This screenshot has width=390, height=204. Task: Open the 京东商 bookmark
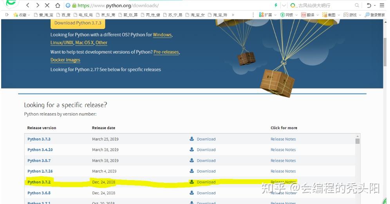coord(105,15)
